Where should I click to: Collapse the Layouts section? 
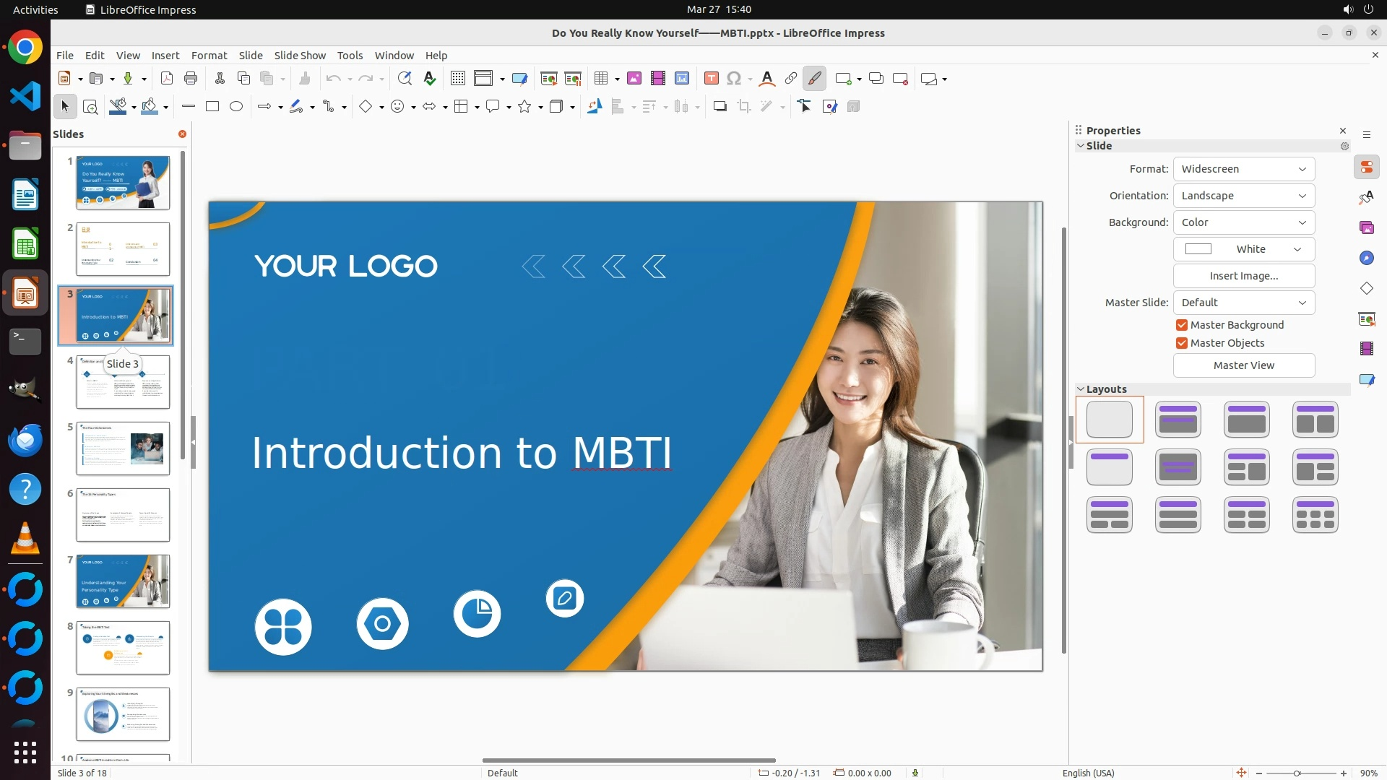click(1081, 389)
